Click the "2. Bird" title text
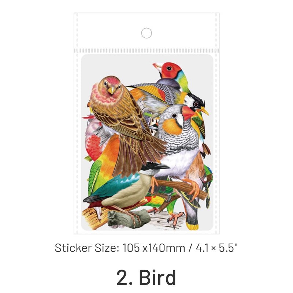The height and width of the screenshot is (293, 293). coord(146,278)
